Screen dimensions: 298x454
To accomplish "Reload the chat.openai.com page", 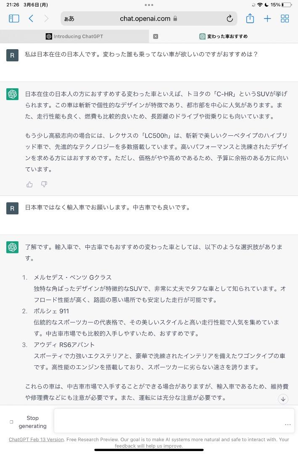I will 229,19.
